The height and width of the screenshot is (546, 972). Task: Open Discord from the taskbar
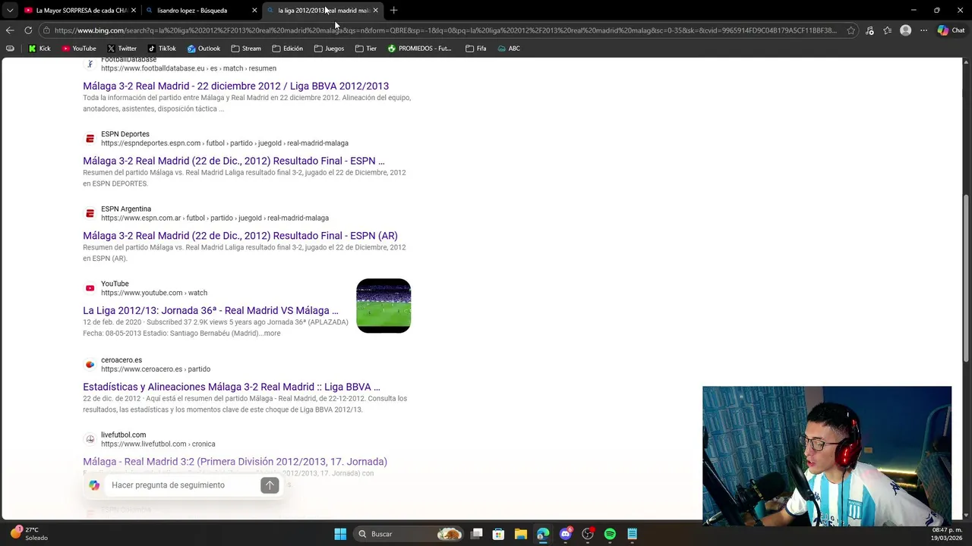pos(565,534)
